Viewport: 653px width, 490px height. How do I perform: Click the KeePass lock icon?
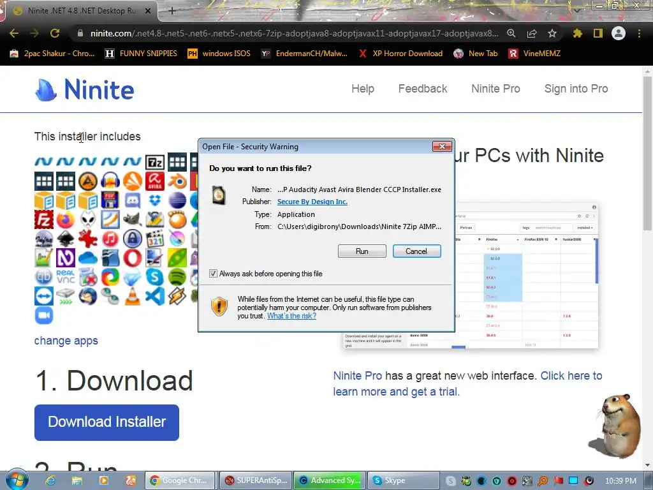point(133,239)
